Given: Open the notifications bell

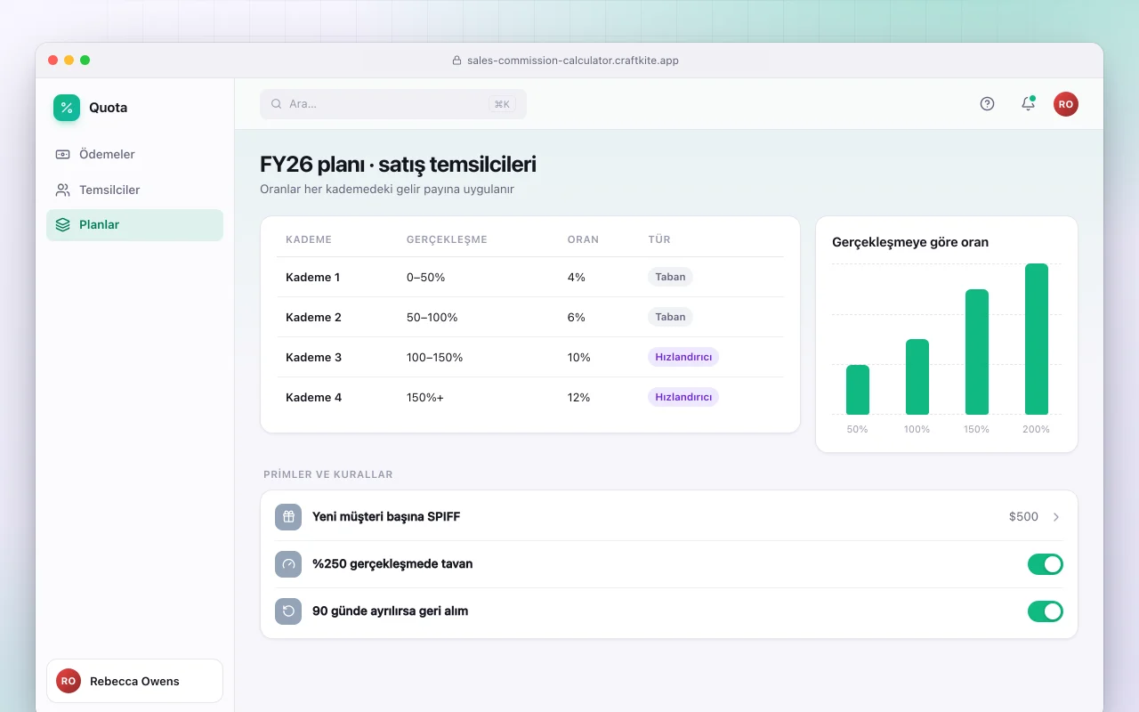Looking at the screenshot, I should click(1028, 104).
